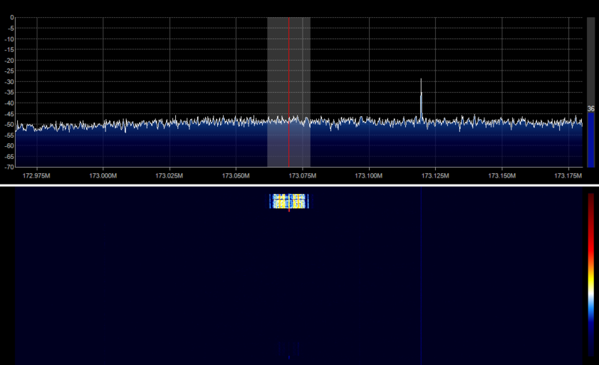The width and height of the screenshot is (599, 365).
Task: Click the 173.100M frequency label
Action: click(x=368, y=176)
